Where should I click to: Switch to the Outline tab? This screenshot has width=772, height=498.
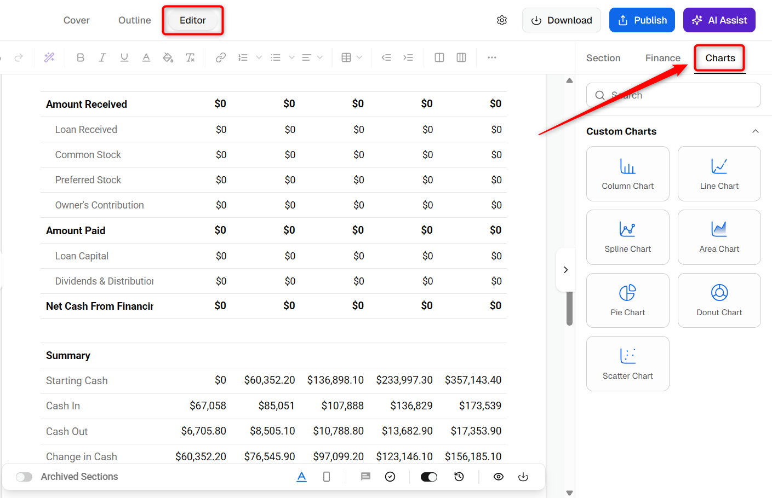pos(135,20)
